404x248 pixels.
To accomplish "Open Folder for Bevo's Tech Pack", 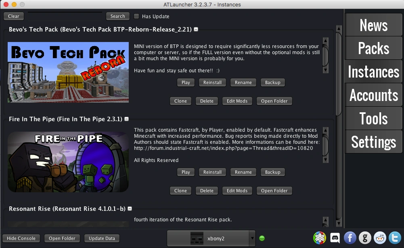I will pyautogui.click(x=274, y=101).
